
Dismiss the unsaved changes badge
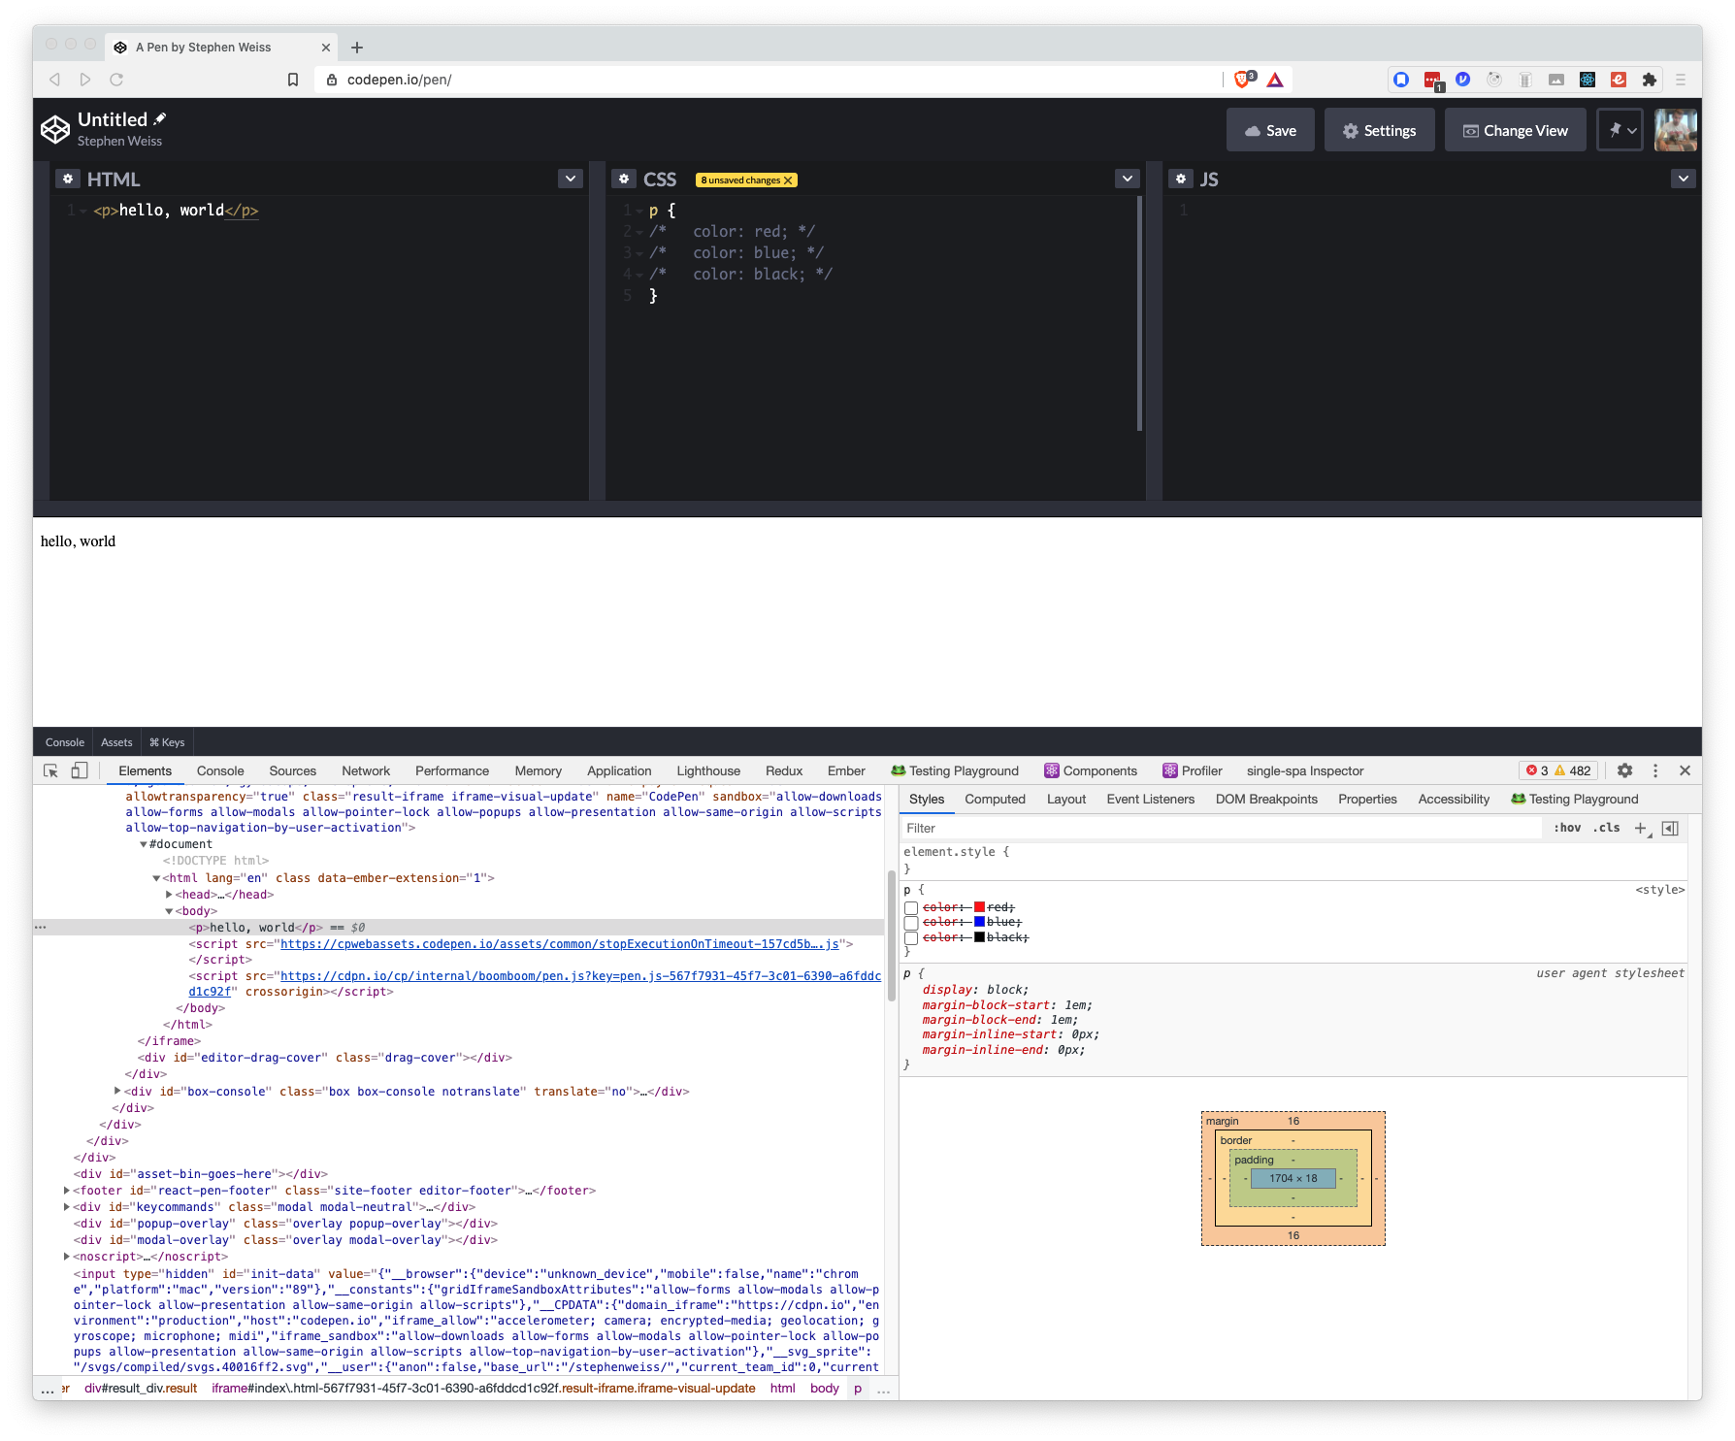coord(788,180)
